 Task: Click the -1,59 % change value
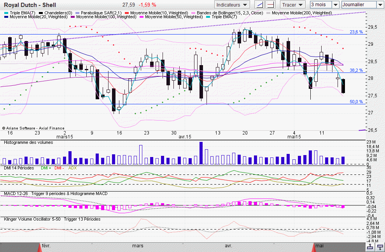pyautogui.click(x=147, y=5)
